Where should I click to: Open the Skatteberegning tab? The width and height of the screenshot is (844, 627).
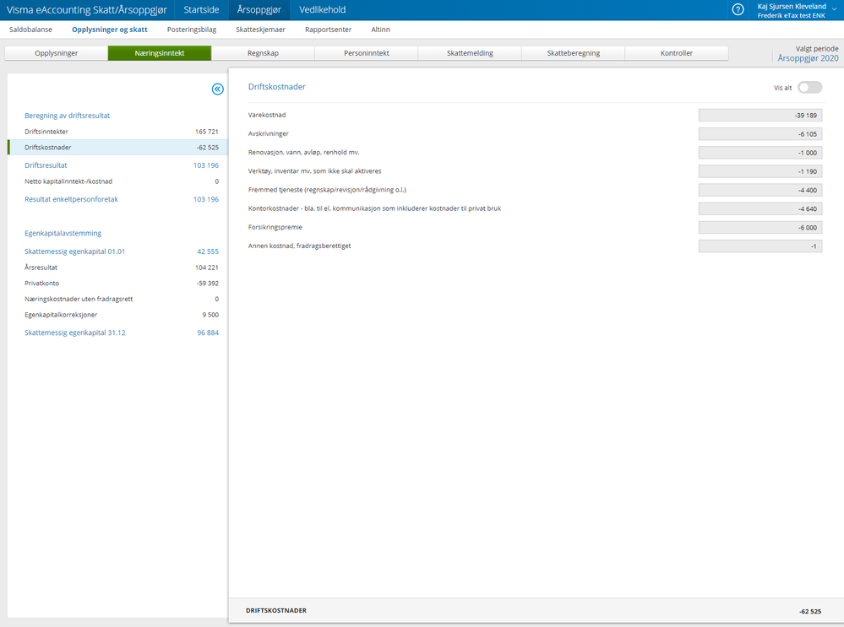(574, 53)
